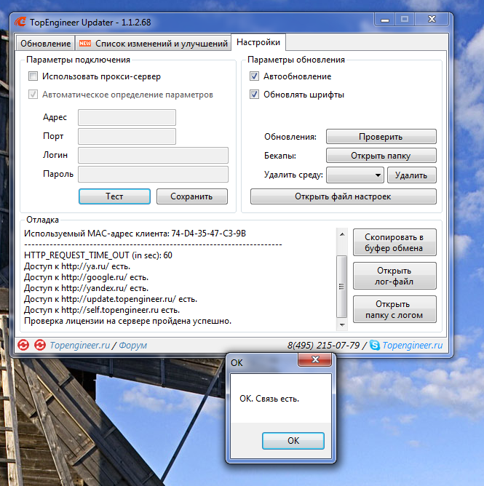This screenshot has width=484, height=486.
Task: Click Открыть папку с логом button
Action: (394, 309)
